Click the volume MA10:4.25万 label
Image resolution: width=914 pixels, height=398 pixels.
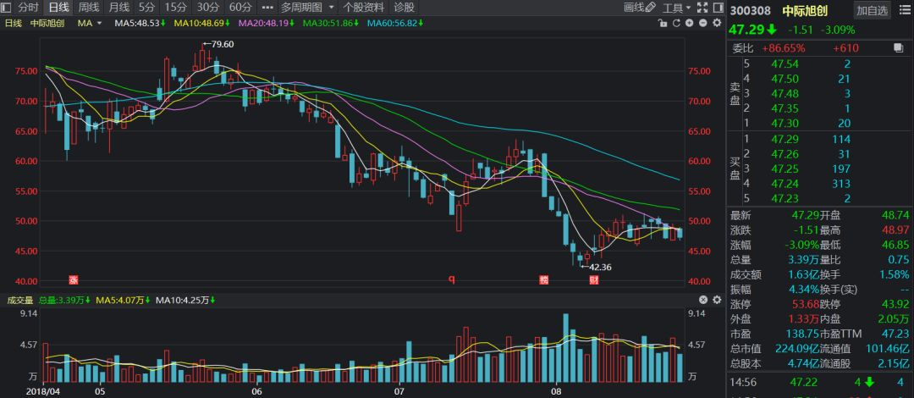coord(184,300)
